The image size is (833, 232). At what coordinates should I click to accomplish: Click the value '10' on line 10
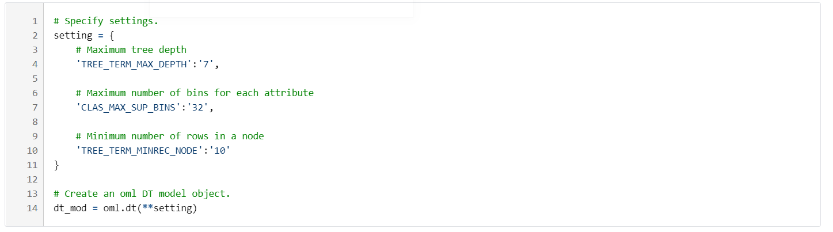(x=219, y=150)
